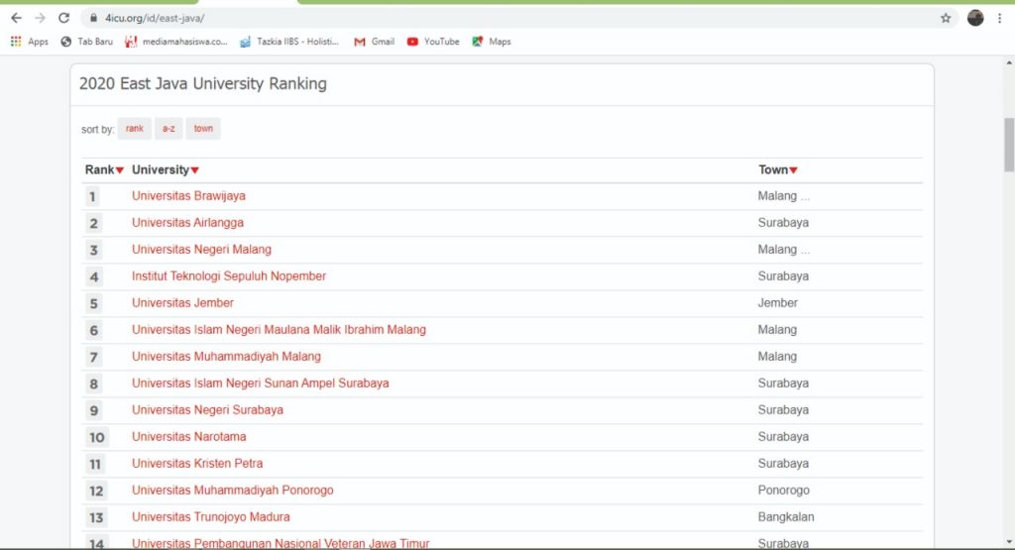
Task: Open the Universitas Negeri Surabaya link
Action: pos(207,410)
